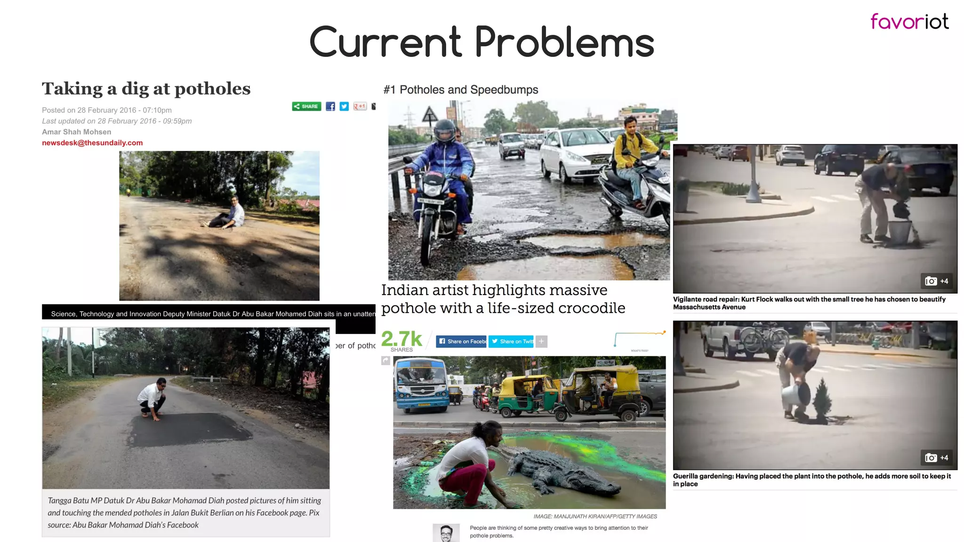Open photo of man touching mended pothole
This screenshot has width=964, height=542.
point(185,408)
